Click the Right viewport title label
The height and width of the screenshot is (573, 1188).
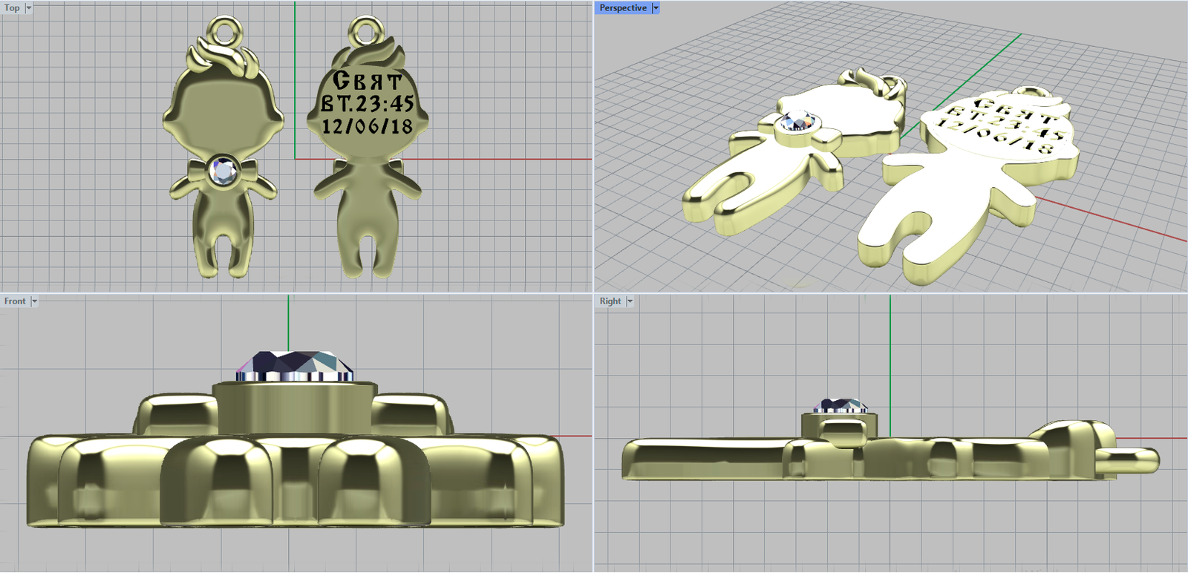pos(610,301)
